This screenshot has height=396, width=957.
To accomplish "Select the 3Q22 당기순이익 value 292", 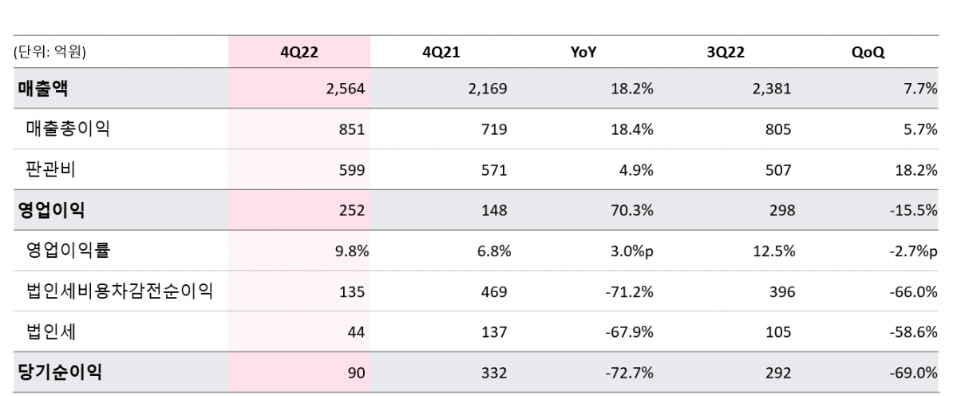I will point(780,373).
